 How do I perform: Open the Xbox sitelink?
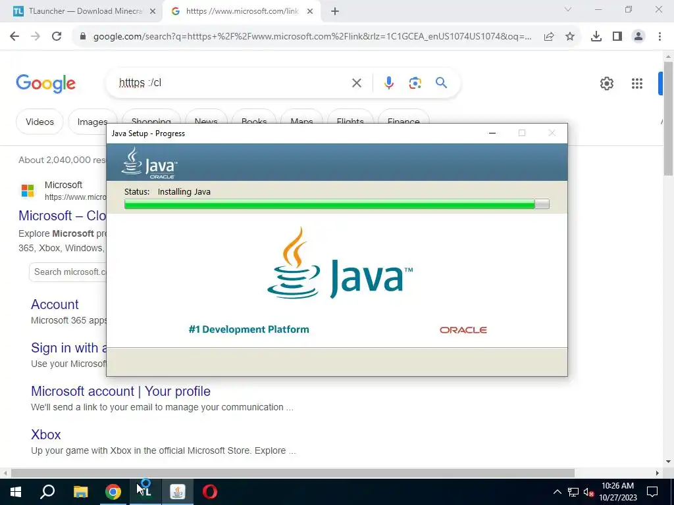(45, 435)
